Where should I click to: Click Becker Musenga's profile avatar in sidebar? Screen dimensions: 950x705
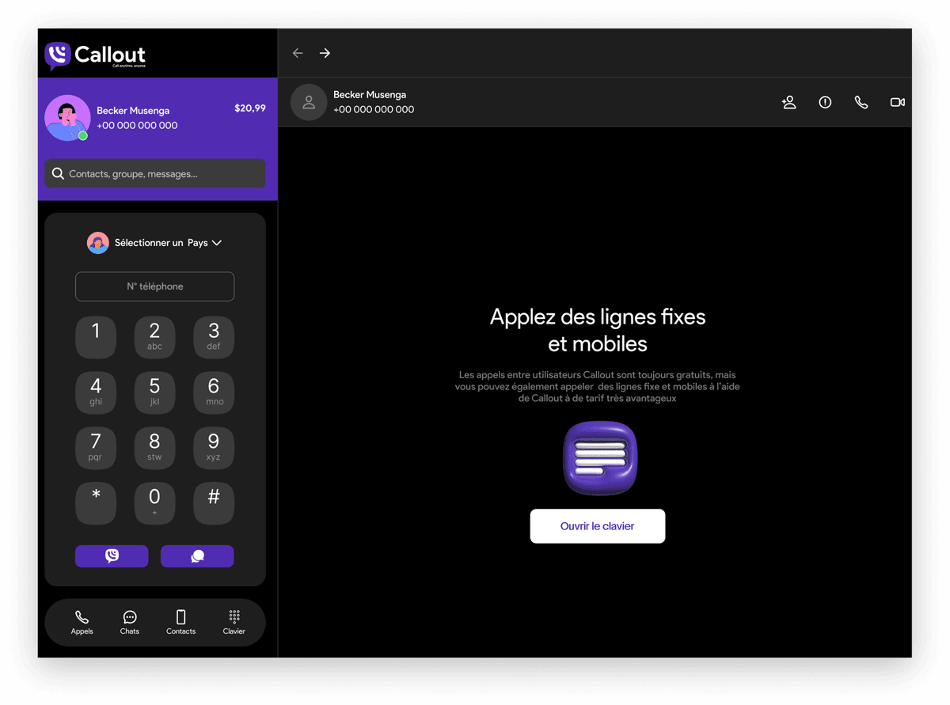point(66,118)
